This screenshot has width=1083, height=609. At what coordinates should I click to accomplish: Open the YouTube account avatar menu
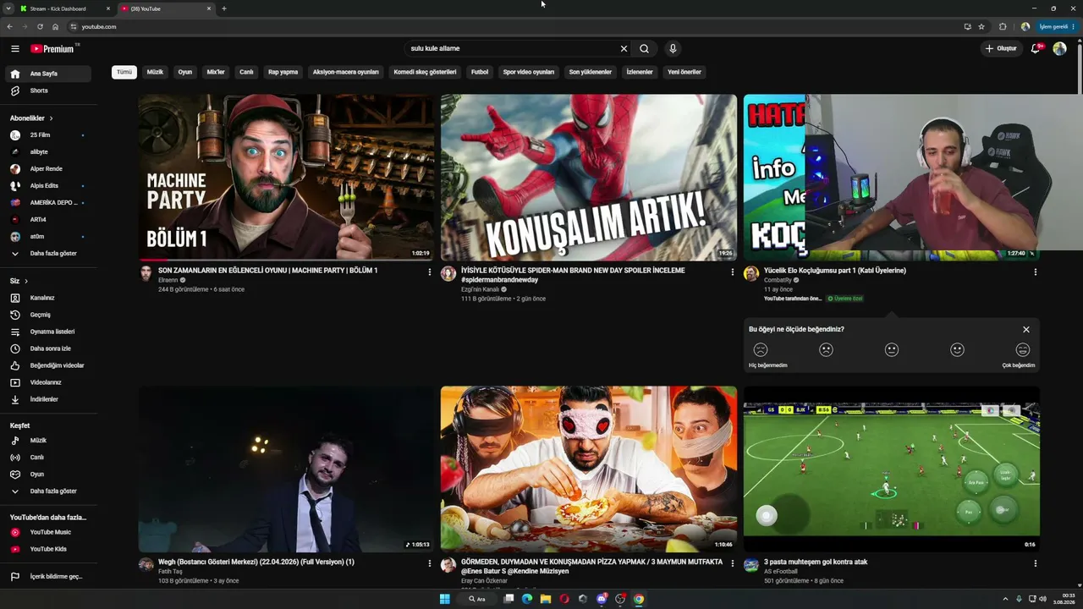1059,48
